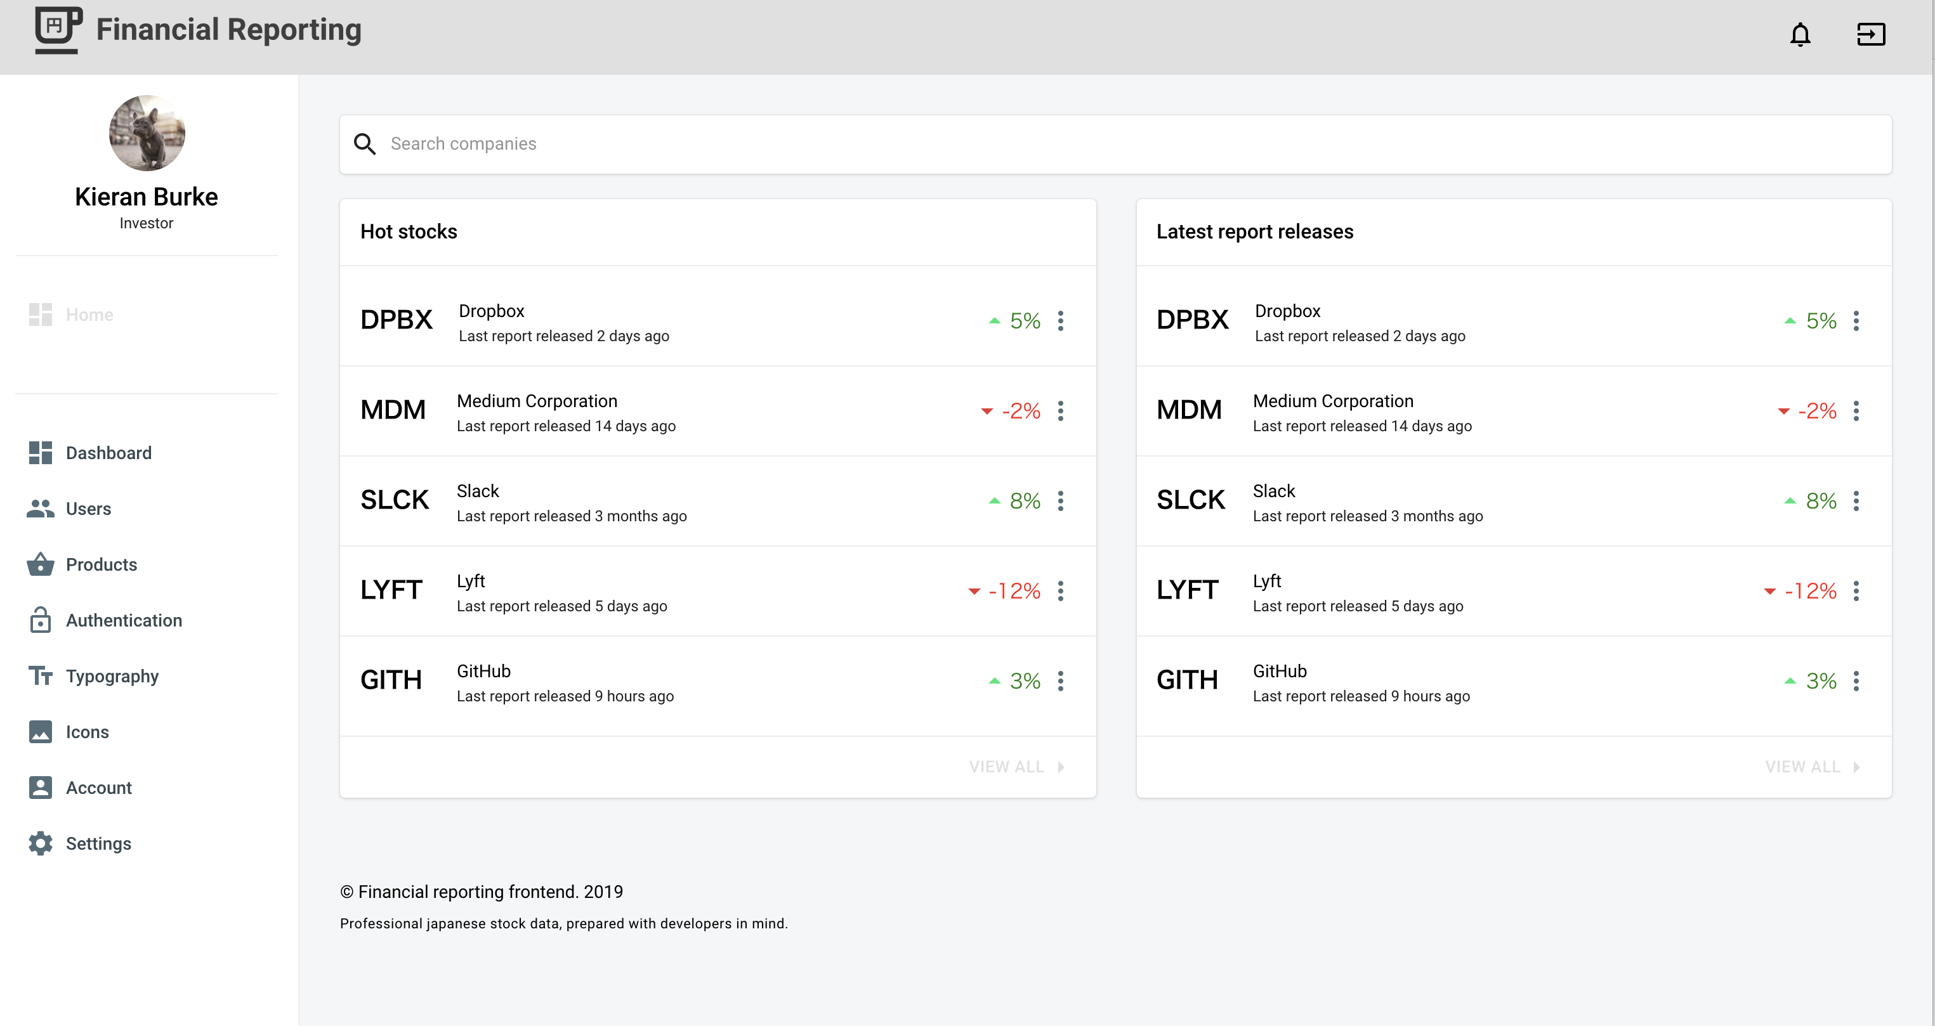Open more options for Dropbox in Latest report releases
Viewport: 1935px width, 1026px height.
(1856, 321)
